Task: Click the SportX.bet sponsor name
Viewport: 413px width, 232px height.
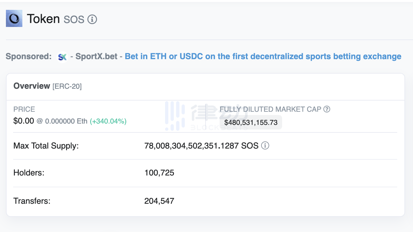Action: tap(96, 57)
